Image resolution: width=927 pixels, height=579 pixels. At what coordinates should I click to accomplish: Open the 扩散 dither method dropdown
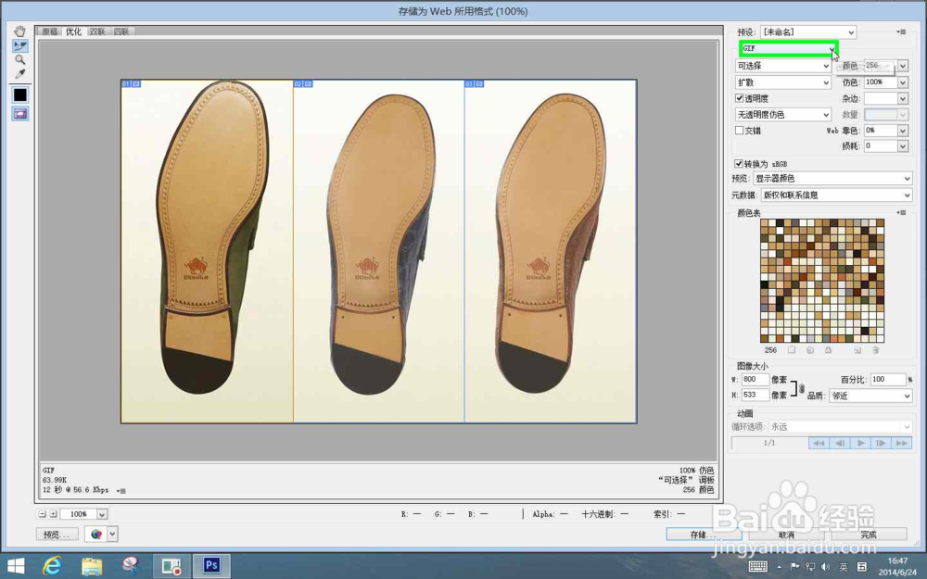(783, 82)
